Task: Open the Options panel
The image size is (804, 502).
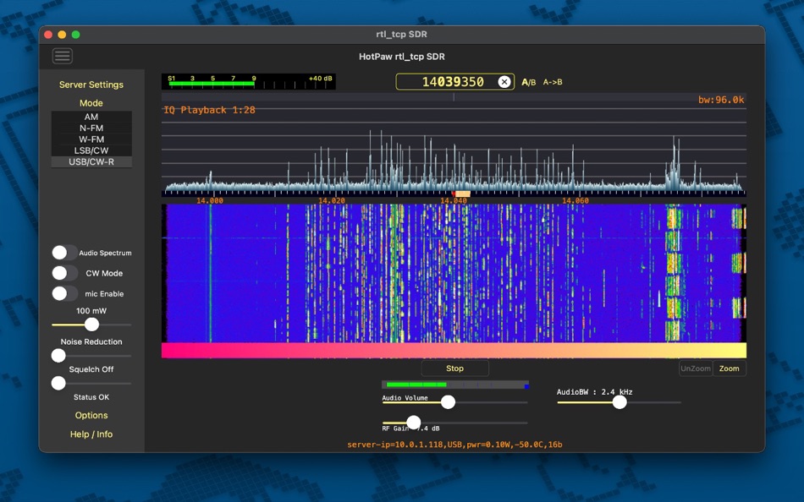Action: [91, 415]
